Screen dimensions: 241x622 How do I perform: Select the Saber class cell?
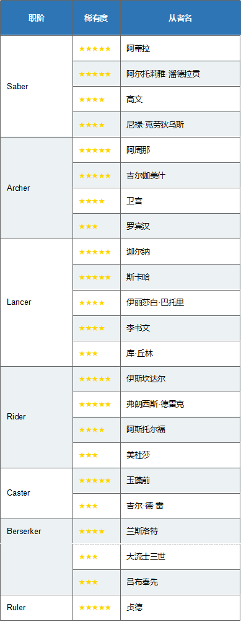pos(37,87)
